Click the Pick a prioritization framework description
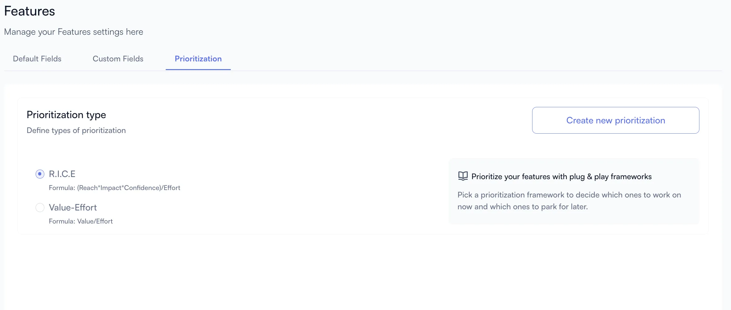Screen dimensions: 731x310 click(x=569, y=201)
